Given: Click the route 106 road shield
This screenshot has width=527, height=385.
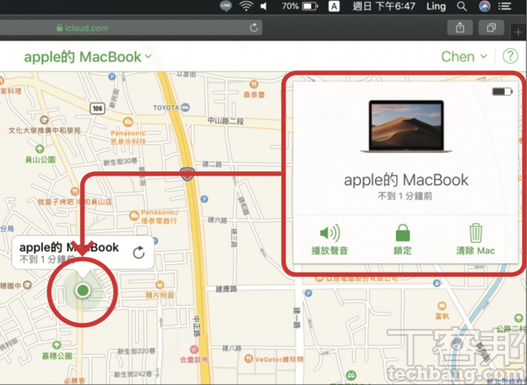Looking at the screenshot, I should [97, 108].
